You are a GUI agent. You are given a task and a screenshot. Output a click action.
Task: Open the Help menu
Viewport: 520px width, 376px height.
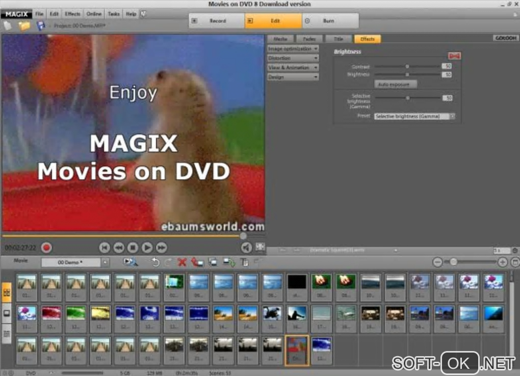click(x=131, y=14)
